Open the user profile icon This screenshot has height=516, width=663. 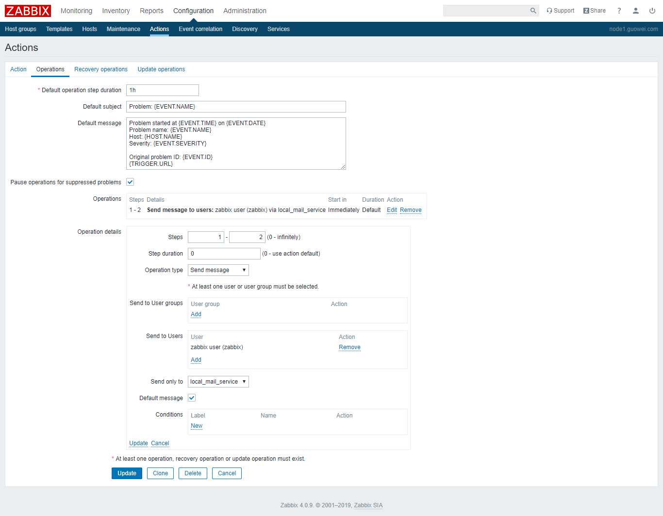coord(635,11)
